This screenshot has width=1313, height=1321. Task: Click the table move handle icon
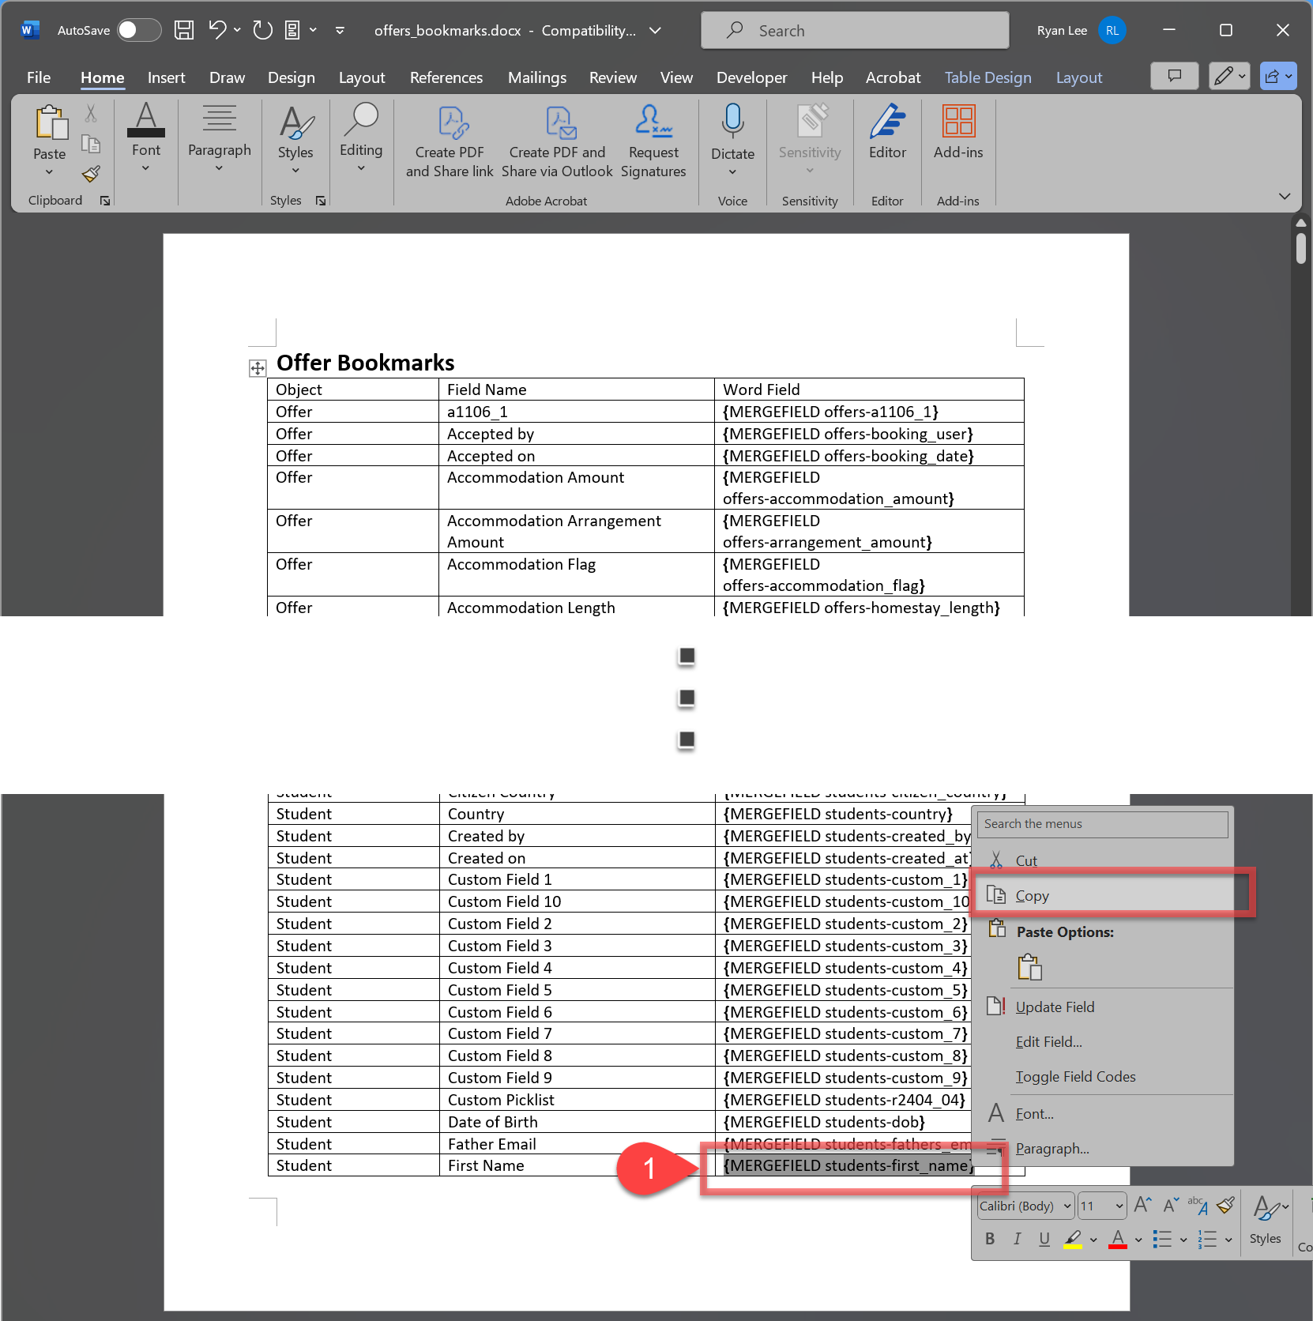click(x=258, y=368)
